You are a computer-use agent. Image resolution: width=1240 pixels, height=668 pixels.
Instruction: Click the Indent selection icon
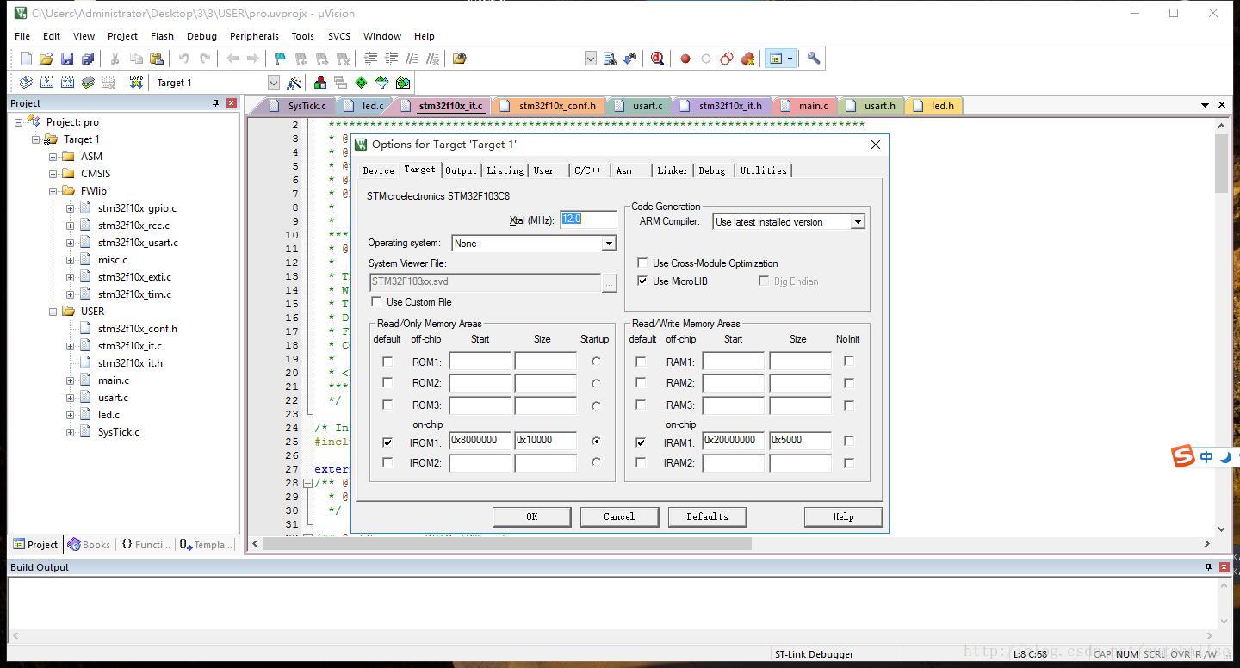370,59
